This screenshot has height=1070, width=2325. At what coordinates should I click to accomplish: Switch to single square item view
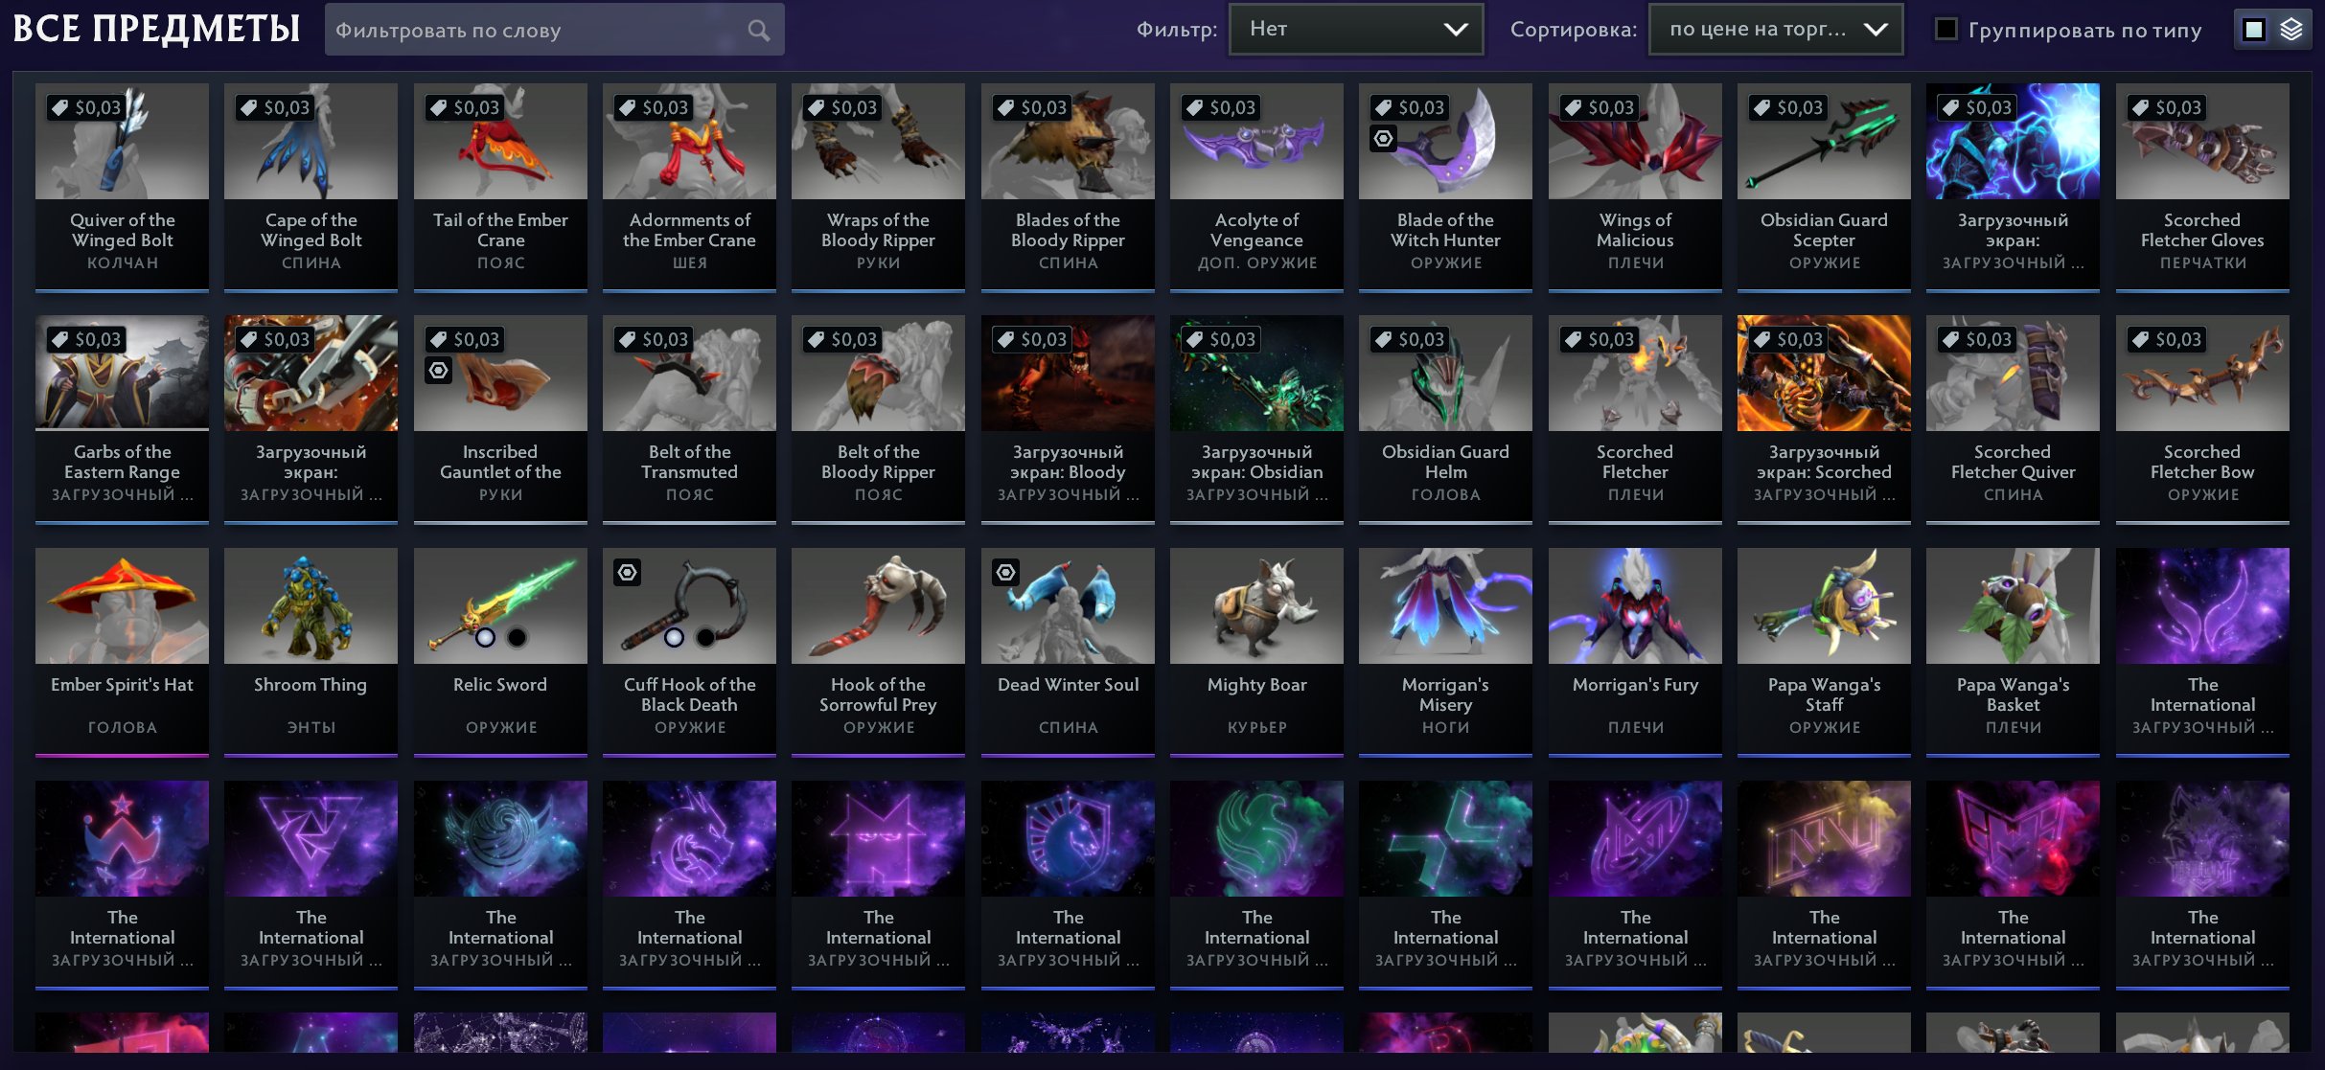click(x=2254, y=30)
